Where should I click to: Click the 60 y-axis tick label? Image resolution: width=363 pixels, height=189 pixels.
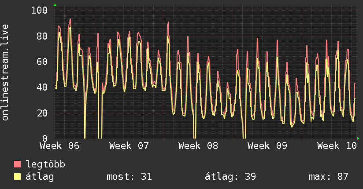tap(42, 62)
